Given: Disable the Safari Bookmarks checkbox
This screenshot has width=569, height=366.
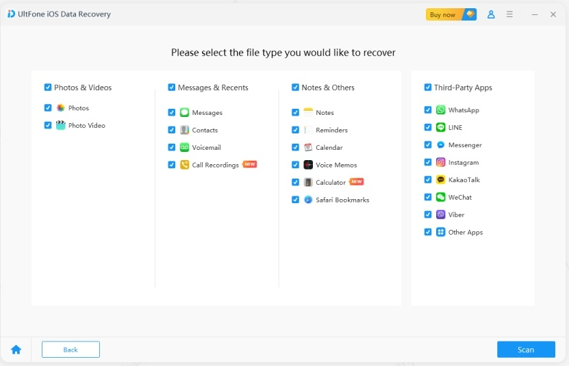Looking at the screenshot, I should (295, 200).
